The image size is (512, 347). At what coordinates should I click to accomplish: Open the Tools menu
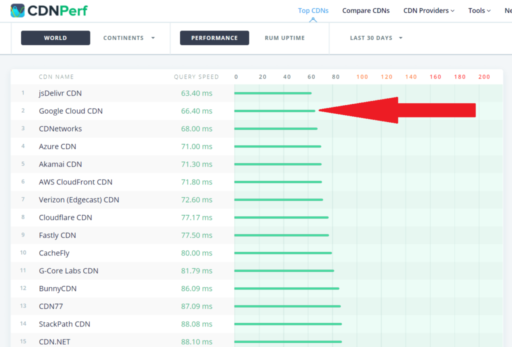tap(479, 10)
